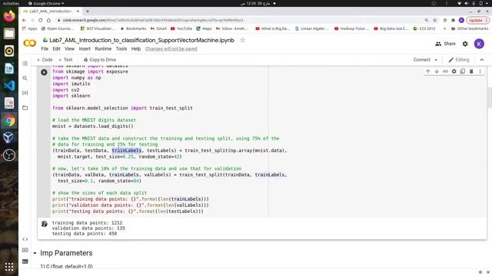Open the Insert menu

click(85, 49)
